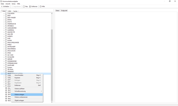Screen dimensions: 178x106
Task: Click the CALLMON folder icon
Action: [6, 14]
